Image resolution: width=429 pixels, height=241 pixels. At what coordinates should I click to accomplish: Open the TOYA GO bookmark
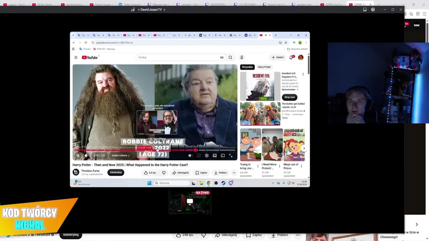point(105,49)
